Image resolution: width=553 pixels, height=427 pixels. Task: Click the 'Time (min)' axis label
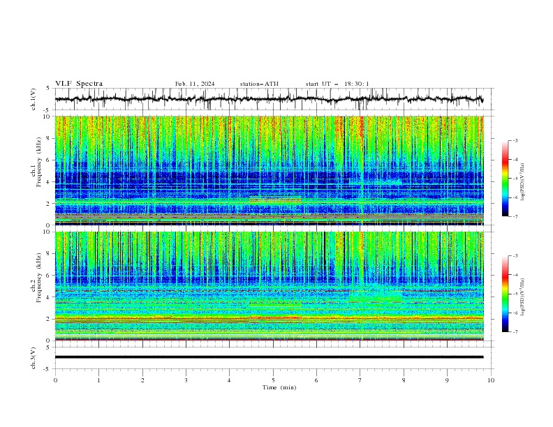coord(279,387)
